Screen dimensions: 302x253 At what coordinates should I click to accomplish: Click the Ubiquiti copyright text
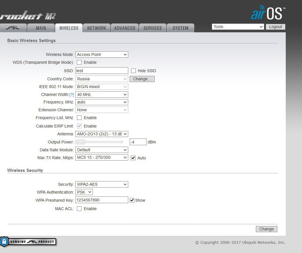point(240,242)
